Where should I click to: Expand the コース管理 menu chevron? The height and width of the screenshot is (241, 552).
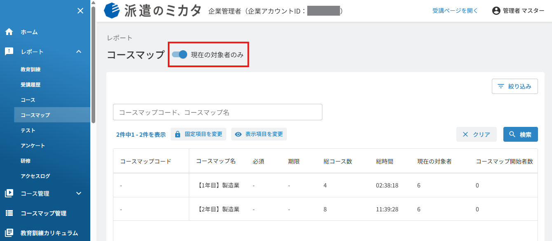coord(79,193)
